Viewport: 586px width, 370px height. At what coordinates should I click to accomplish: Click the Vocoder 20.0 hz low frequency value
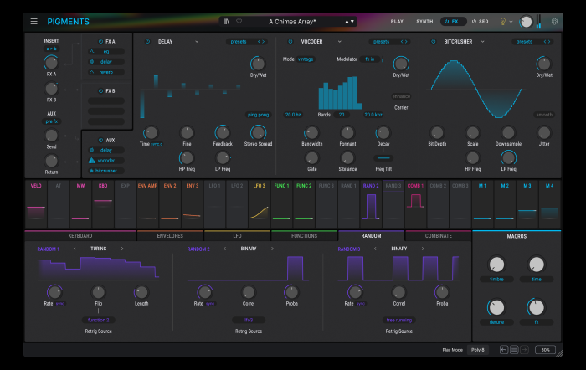(293, 115)
